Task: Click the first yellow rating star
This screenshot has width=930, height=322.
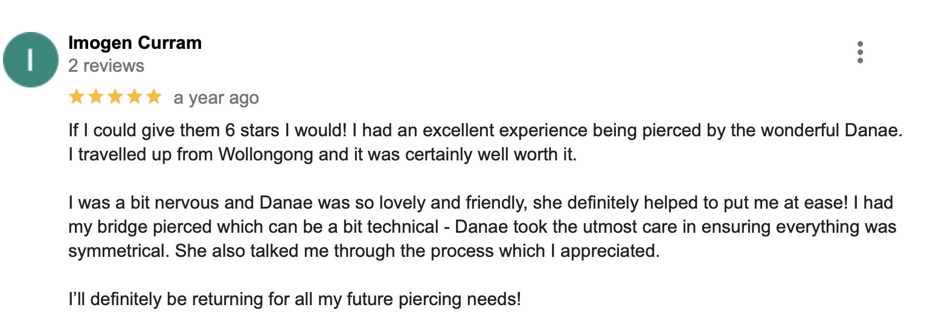Action: click(77, 97)
